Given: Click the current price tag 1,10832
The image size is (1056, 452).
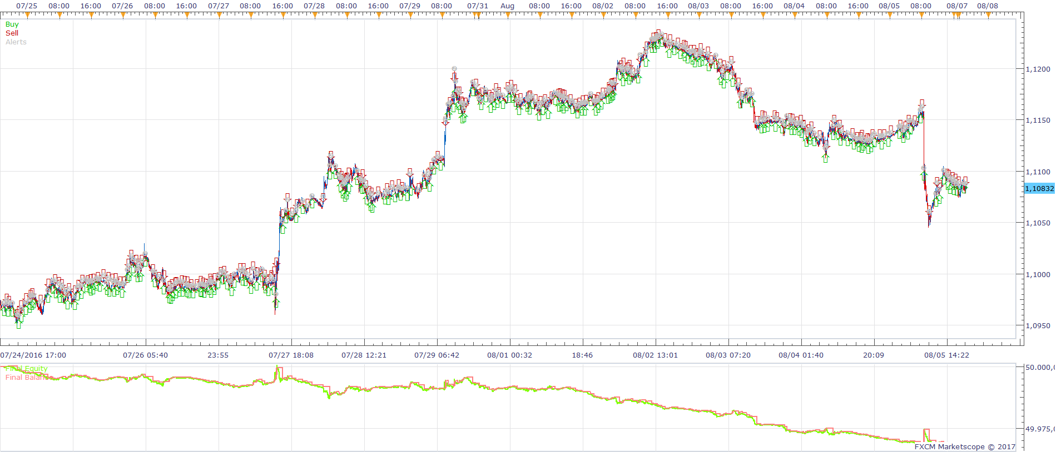Looking at the screenshot, I should [x=1039, y=189].
